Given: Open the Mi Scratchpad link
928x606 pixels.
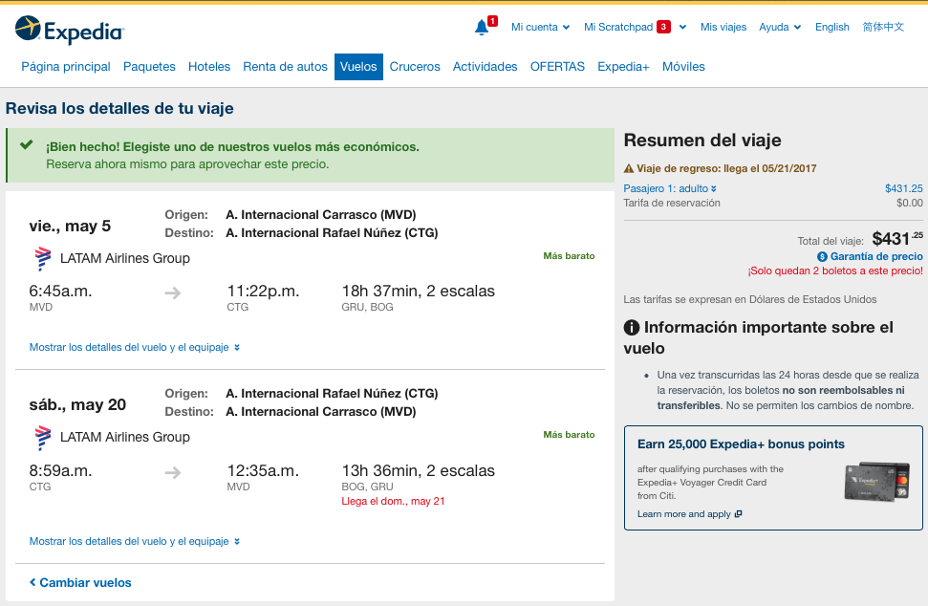Looking at the screenshot, I should pyautogui.click(x=618, y=27).
